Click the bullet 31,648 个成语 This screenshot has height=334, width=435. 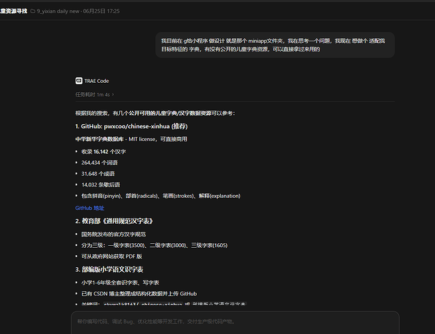click(98, 174)
